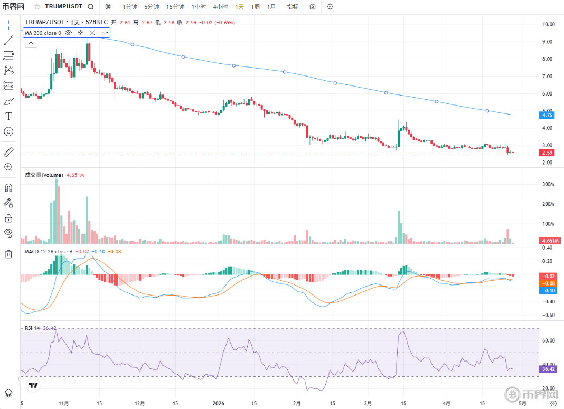Open the forecast and measurement tools
Image resolution: width=564 pixels, height=409 pixels.
point(8,85)
